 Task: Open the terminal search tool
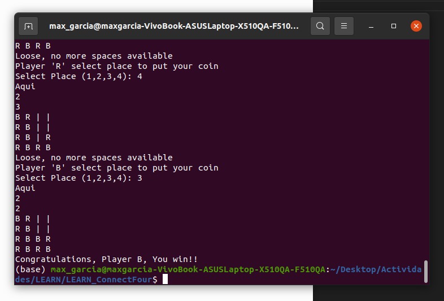[320, 26]
